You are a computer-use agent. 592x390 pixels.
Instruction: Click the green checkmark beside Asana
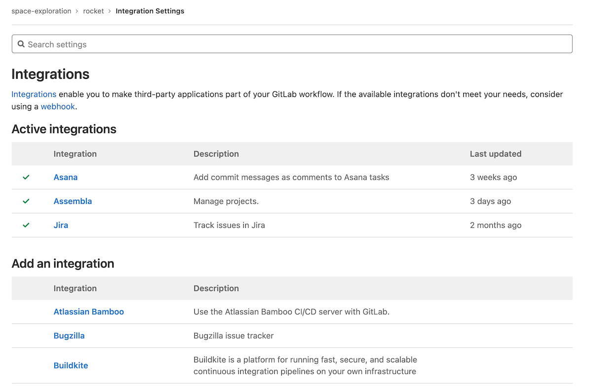pyautogui.click(x=26, y=177)
